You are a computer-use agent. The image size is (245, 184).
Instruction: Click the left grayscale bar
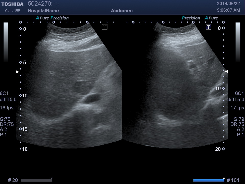tap(6, 42)
